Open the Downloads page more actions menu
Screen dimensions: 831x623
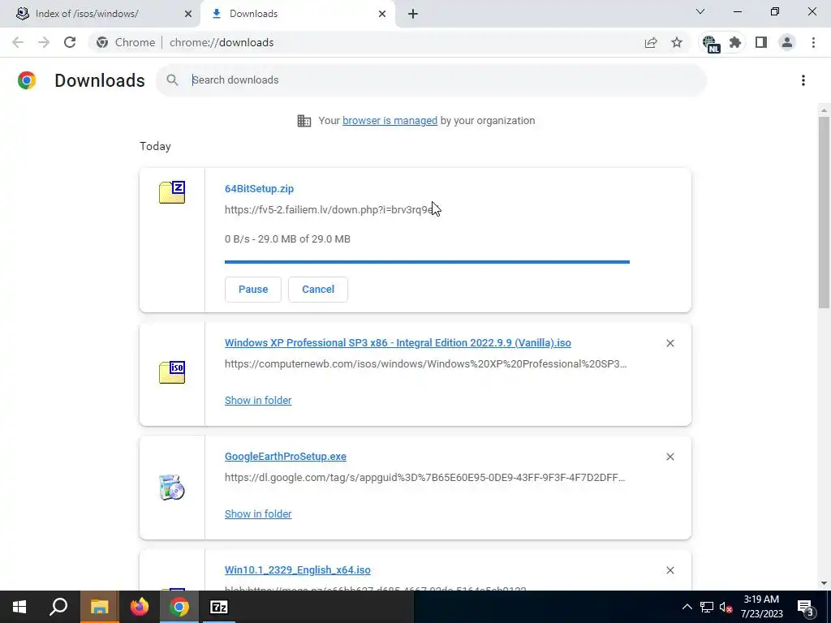pyautogui.click(x=803, y=80)
